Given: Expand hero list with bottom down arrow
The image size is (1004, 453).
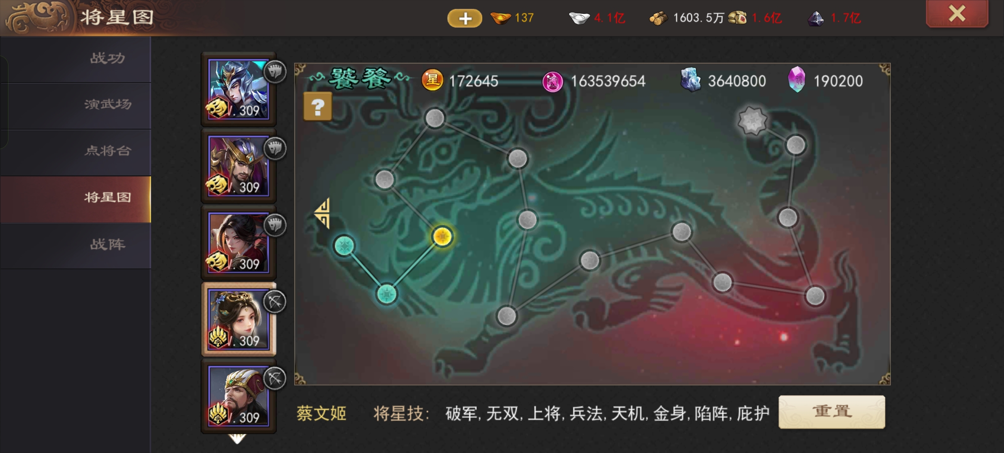Looking at the screenshot, I should (x=237, y=439).
